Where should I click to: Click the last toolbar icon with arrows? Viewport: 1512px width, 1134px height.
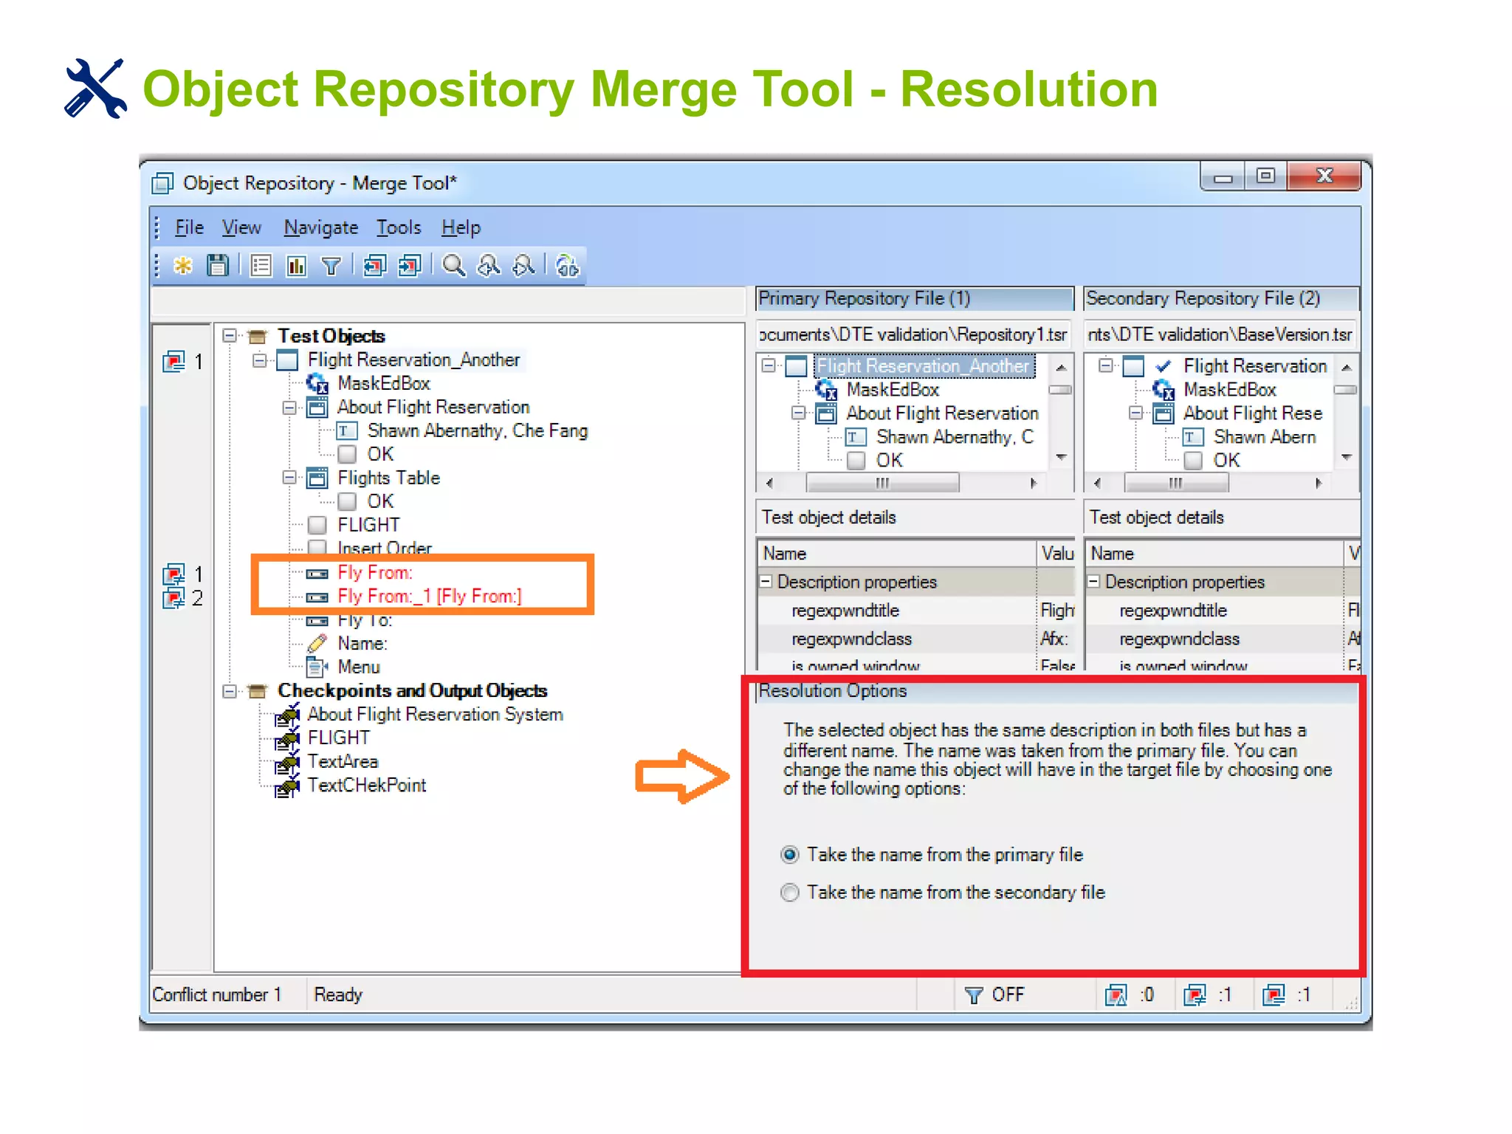point(567,265)
